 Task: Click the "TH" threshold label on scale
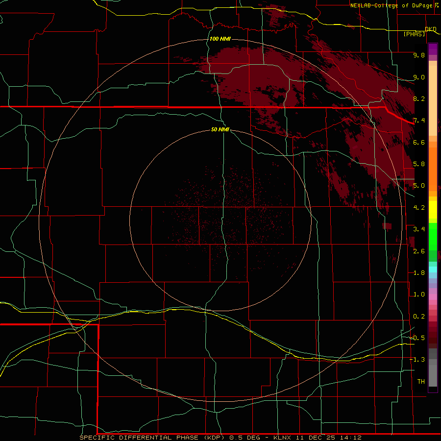tap(421, 381)
